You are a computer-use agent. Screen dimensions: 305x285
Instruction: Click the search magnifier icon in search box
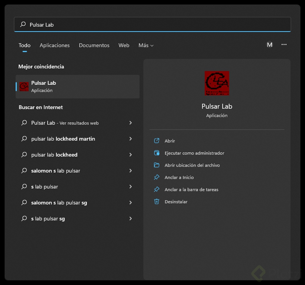23,24
